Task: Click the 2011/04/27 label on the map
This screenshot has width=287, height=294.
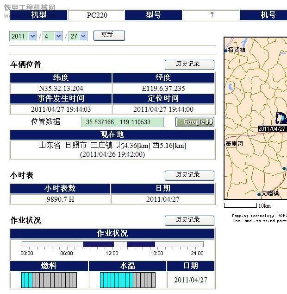Action: click(x=272, y=129)
